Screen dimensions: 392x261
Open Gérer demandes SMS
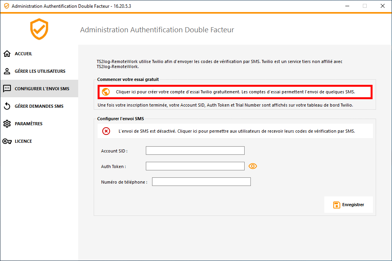tap(39, 106)
